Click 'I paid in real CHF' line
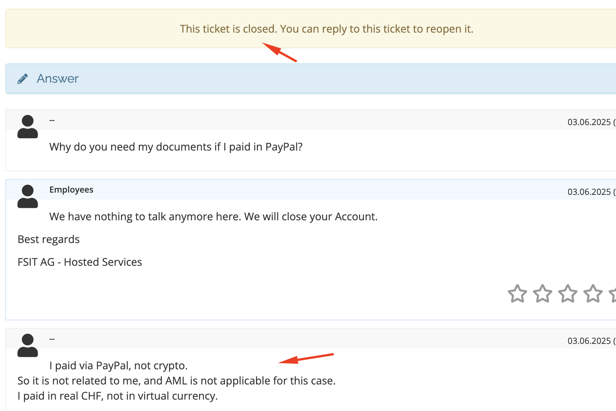 (x=118, y=396)
